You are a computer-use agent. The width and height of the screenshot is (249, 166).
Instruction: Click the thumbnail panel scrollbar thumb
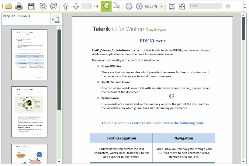click(x=59, y=70)
